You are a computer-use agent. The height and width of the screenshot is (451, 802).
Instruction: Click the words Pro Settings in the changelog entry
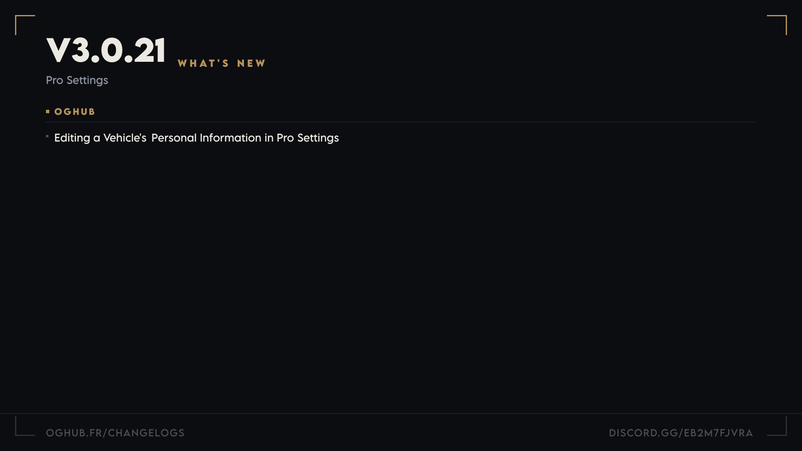308,138
